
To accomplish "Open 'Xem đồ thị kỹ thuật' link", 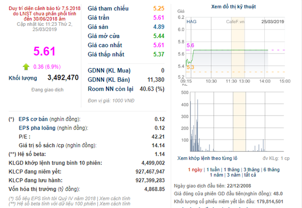I will point(233,7).
